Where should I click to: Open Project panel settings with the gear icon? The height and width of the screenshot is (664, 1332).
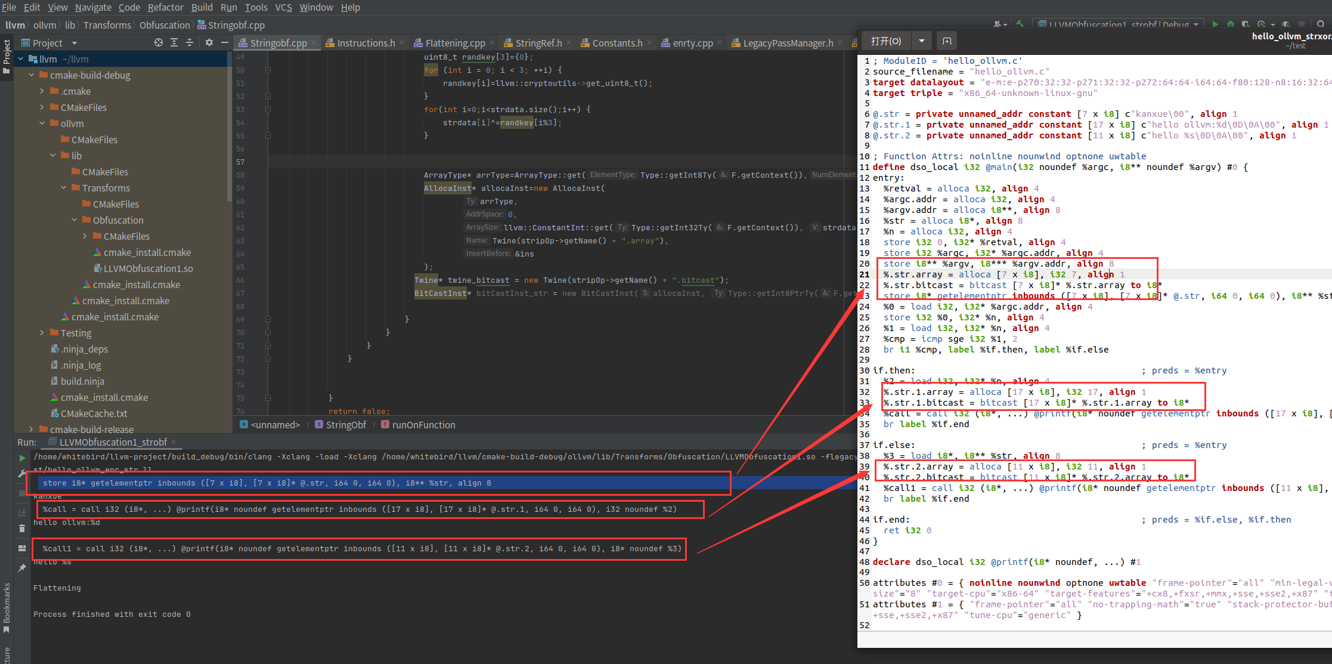coord(209,42)
